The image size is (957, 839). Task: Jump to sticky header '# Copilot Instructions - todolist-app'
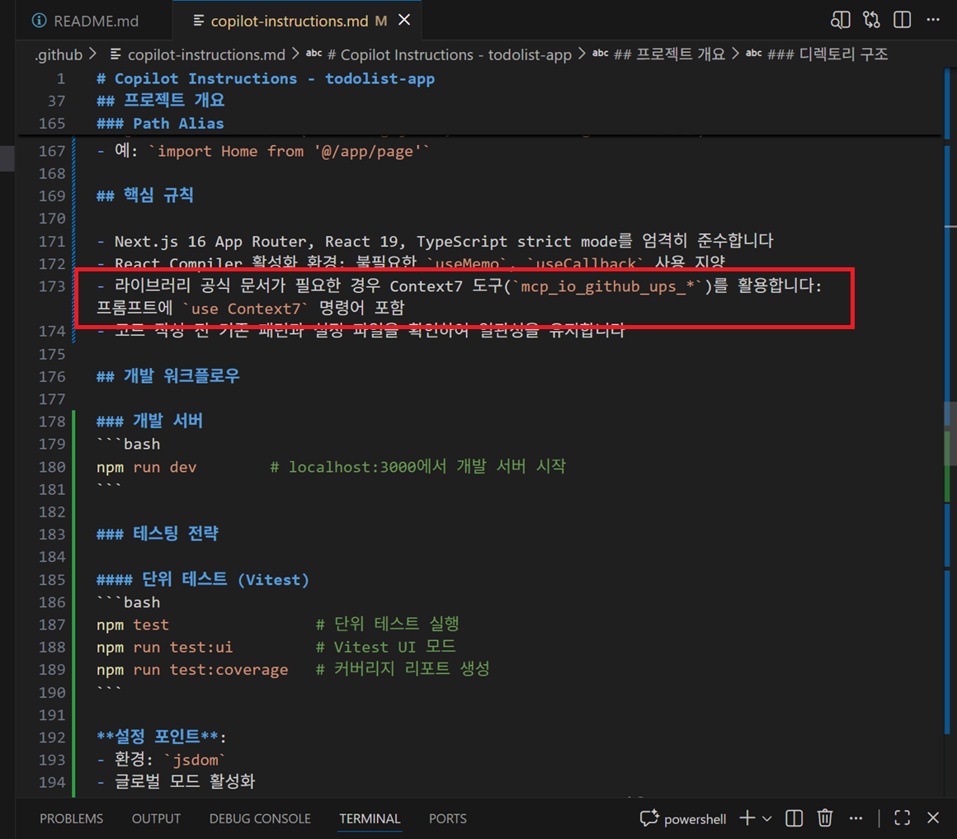266,78
